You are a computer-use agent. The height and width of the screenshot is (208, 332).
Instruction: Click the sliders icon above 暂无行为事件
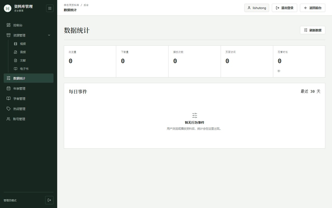point(195,115)
